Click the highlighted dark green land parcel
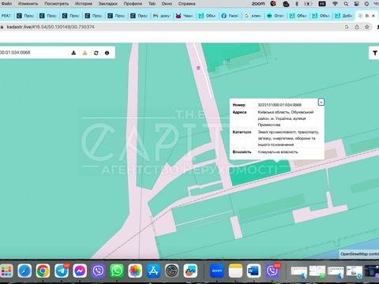This screenshot has width=379, height=284. (259, 173)
